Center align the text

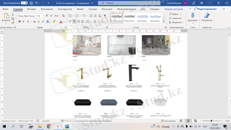coord(74,22)
